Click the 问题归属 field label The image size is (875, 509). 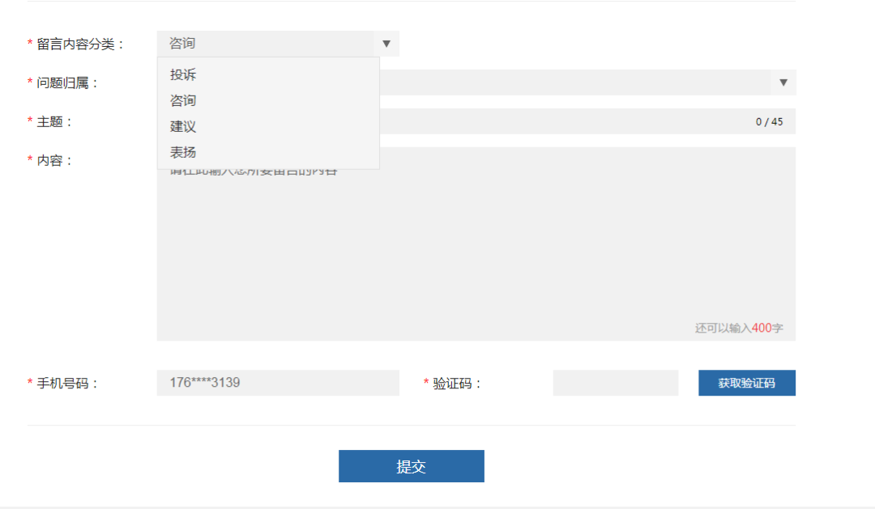click(x=67, y=83)
